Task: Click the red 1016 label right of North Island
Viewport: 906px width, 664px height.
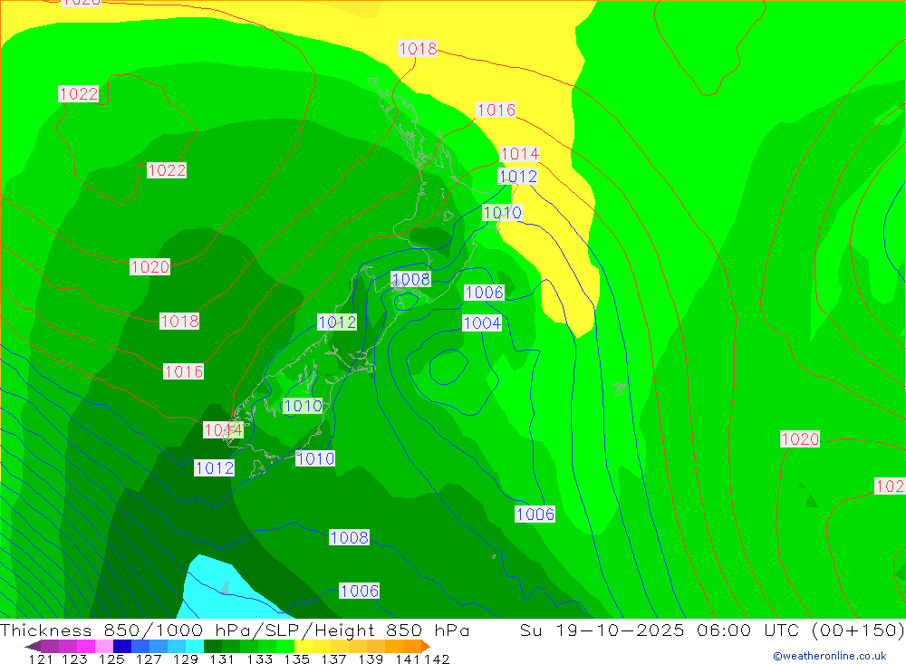Action: point(496,110)
